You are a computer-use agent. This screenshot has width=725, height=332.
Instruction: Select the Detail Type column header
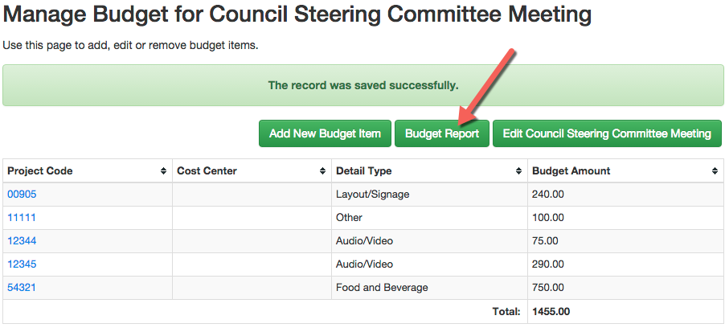tap(429, 171)
